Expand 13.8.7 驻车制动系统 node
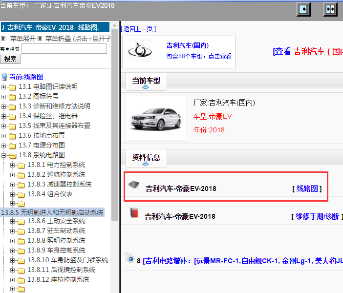Image resolution: width=343 pixels, height=293 pixels. point(13,231)
